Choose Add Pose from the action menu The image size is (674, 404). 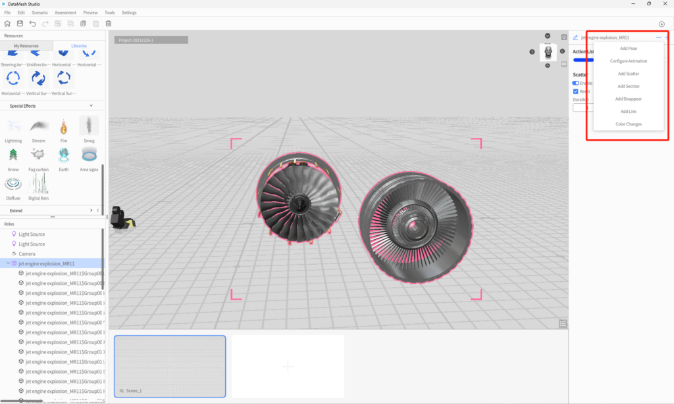tap(629, 49)
